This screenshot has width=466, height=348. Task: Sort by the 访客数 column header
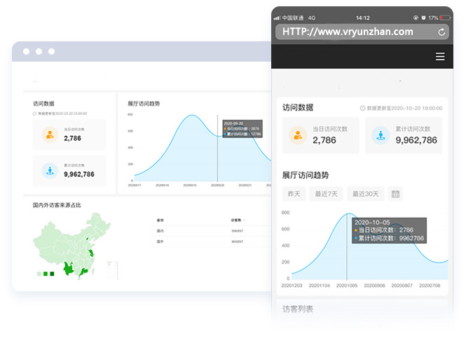click(x=237, y=219)
